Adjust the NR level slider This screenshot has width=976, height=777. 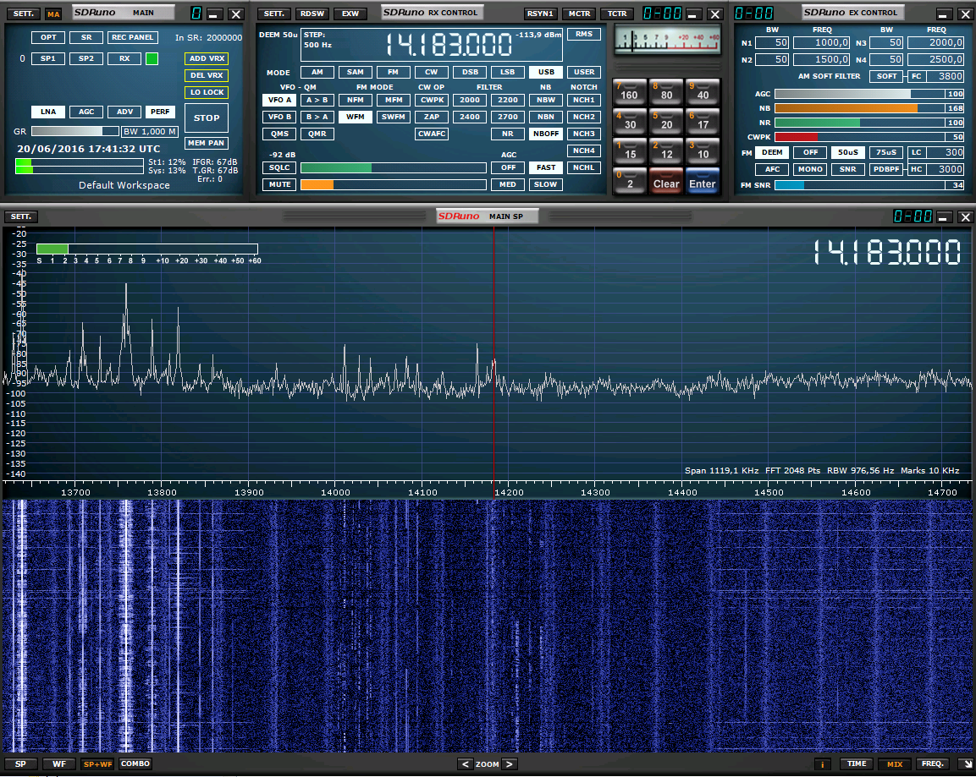(x=859, y=123)
